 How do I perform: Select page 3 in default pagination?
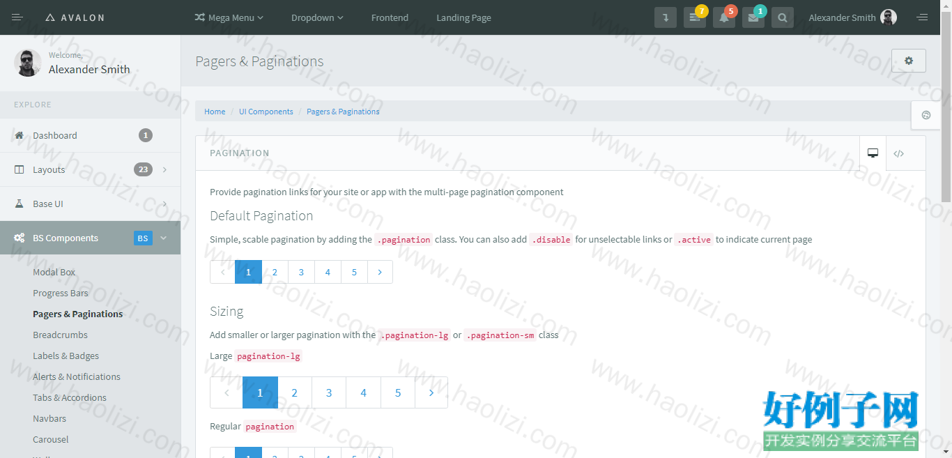pos(302,272)
